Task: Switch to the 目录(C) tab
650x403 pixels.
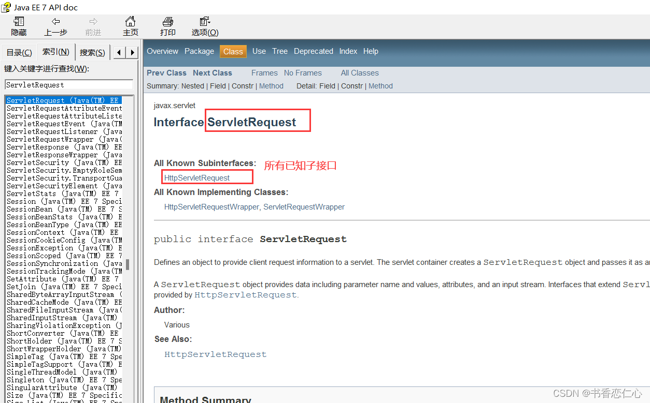Action: click(x=19, y=52)
